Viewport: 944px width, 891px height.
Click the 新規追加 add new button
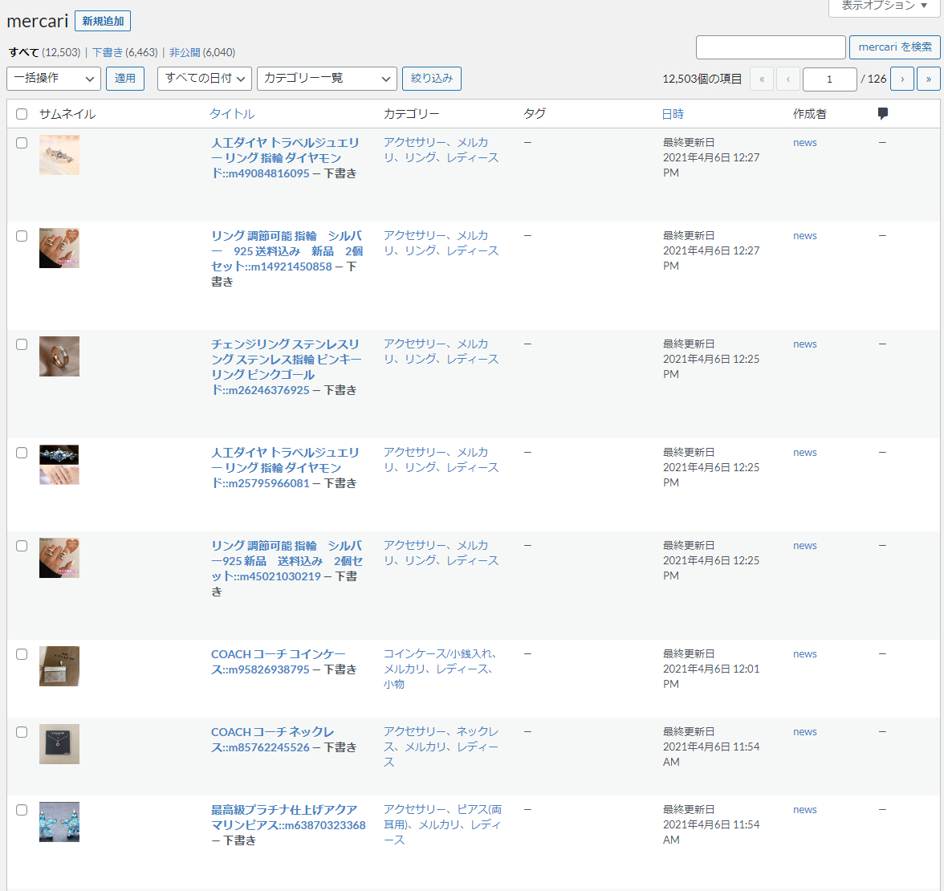(x=103, y=21)
